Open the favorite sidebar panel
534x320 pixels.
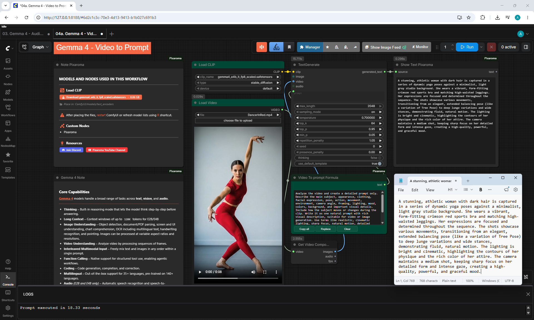tap(8, 157)
